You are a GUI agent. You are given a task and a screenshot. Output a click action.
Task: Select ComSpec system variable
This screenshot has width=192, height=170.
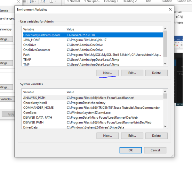pyautogui.click(x=93, y=113)
